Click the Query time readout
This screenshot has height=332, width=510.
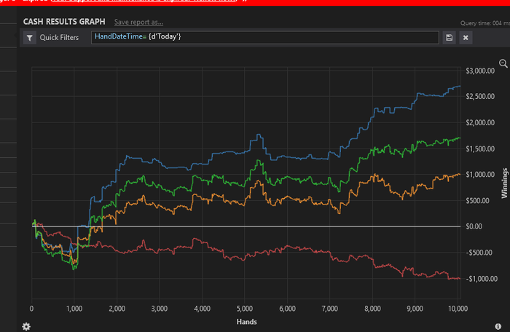pos(485,23)
